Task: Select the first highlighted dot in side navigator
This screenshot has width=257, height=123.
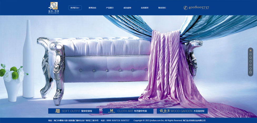Action: tap(250, 50)
